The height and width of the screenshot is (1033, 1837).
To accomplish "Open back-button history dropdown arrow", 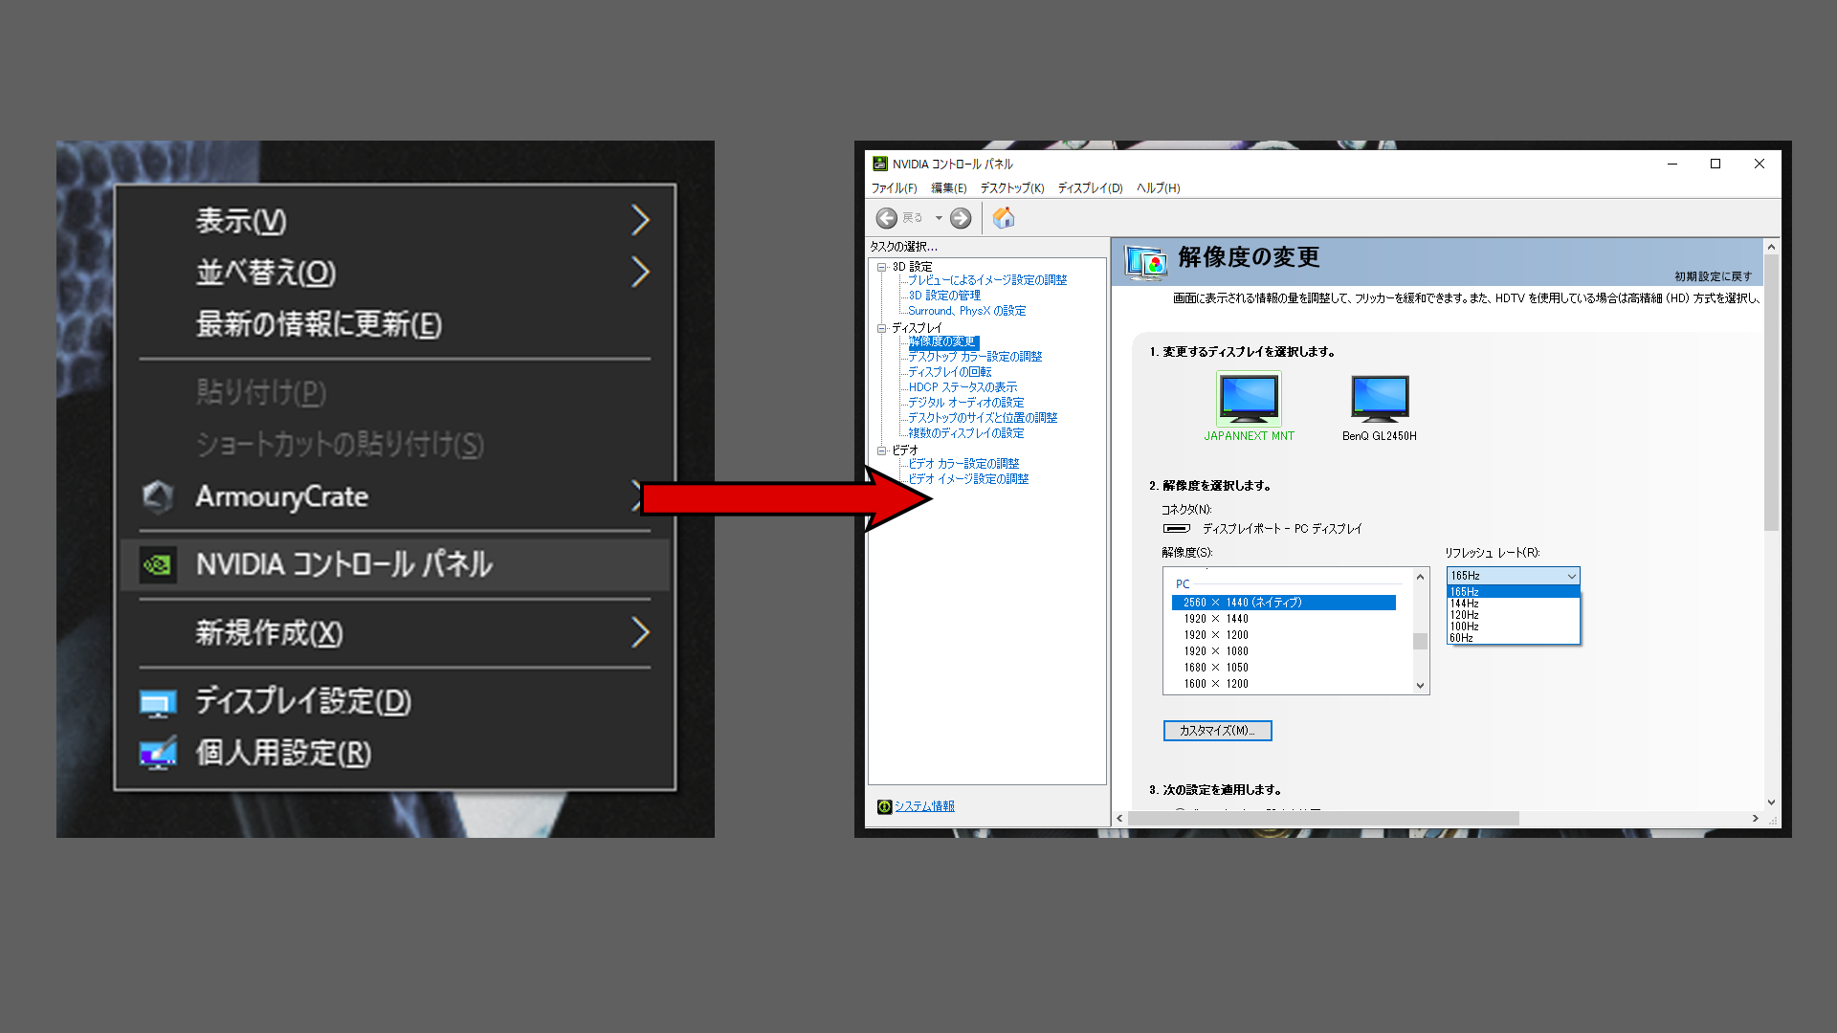I will [939, 218].
